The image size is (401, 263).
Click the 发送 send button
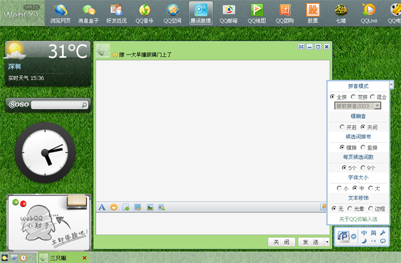pyautogui.click(x=311, y=242)
